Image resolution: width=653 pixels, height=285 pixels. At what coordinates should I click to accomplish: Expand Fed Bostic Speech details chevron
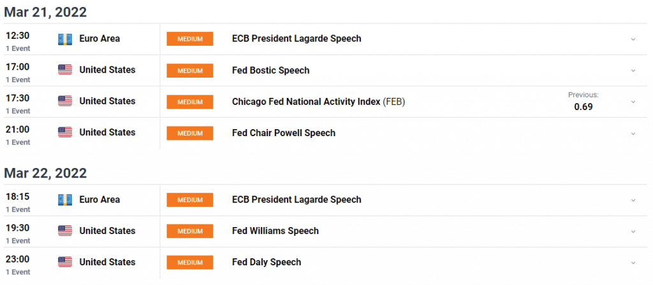pos(633,71)
